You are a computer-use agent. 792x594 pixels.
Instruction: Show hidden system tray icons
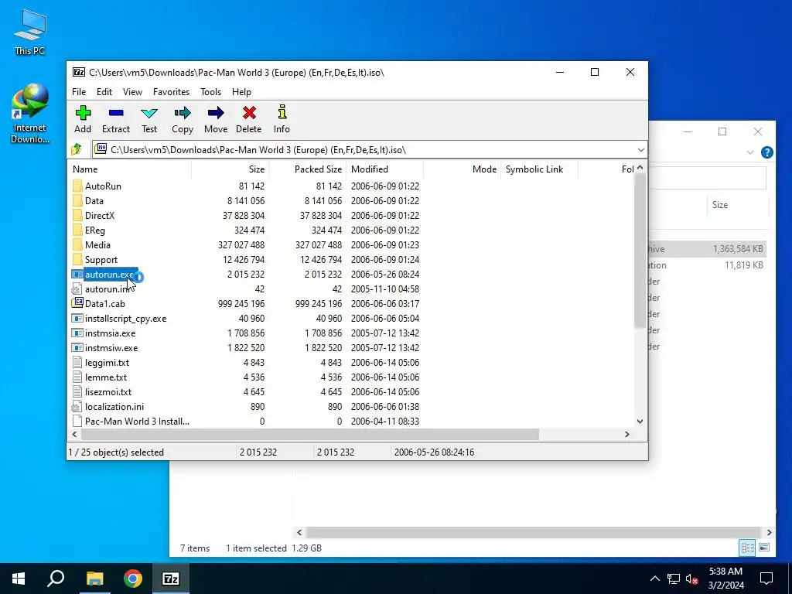pyautogui.click(x=654, y=579)
